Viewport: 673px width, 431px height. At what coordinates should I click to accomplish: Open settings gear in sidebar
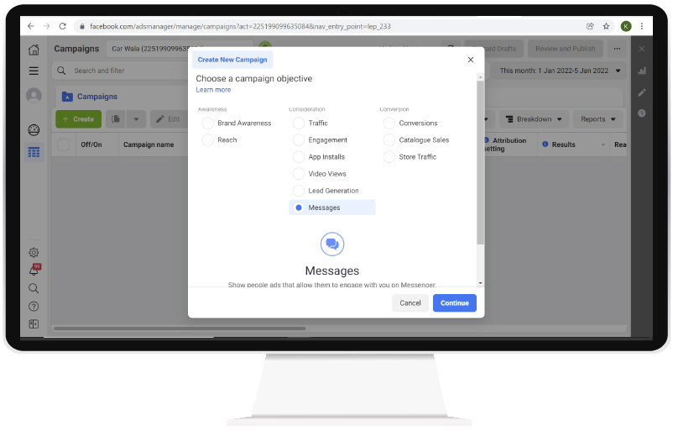34,252
